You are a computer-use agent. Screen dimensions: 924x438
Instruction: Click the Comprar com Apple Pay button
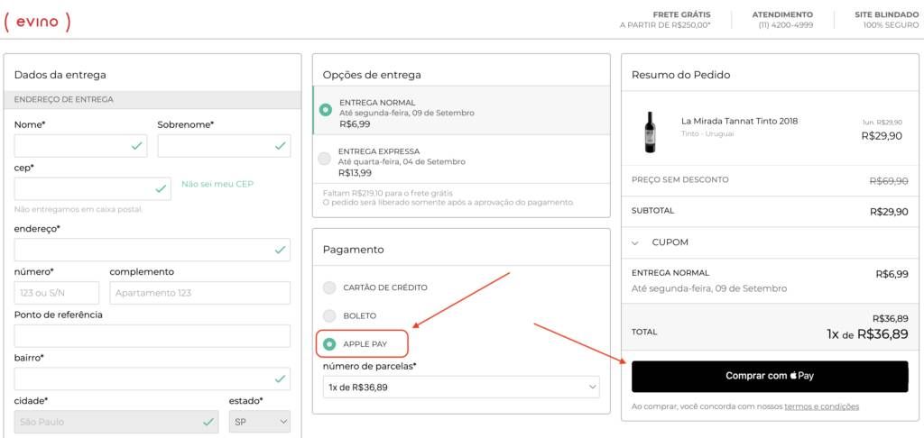click(770, 376)
